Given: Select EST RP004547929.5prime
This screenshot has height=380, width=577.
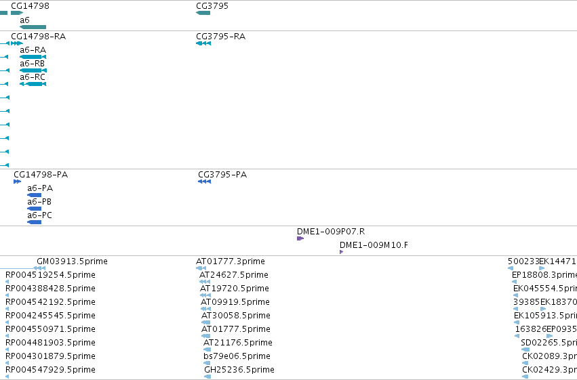Looking at the screenshot, I should click(x=50, y=370).
